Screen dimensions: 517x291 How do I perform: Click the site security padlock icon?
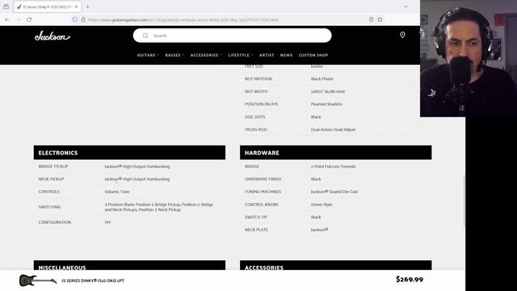click(x=83, y=19)
